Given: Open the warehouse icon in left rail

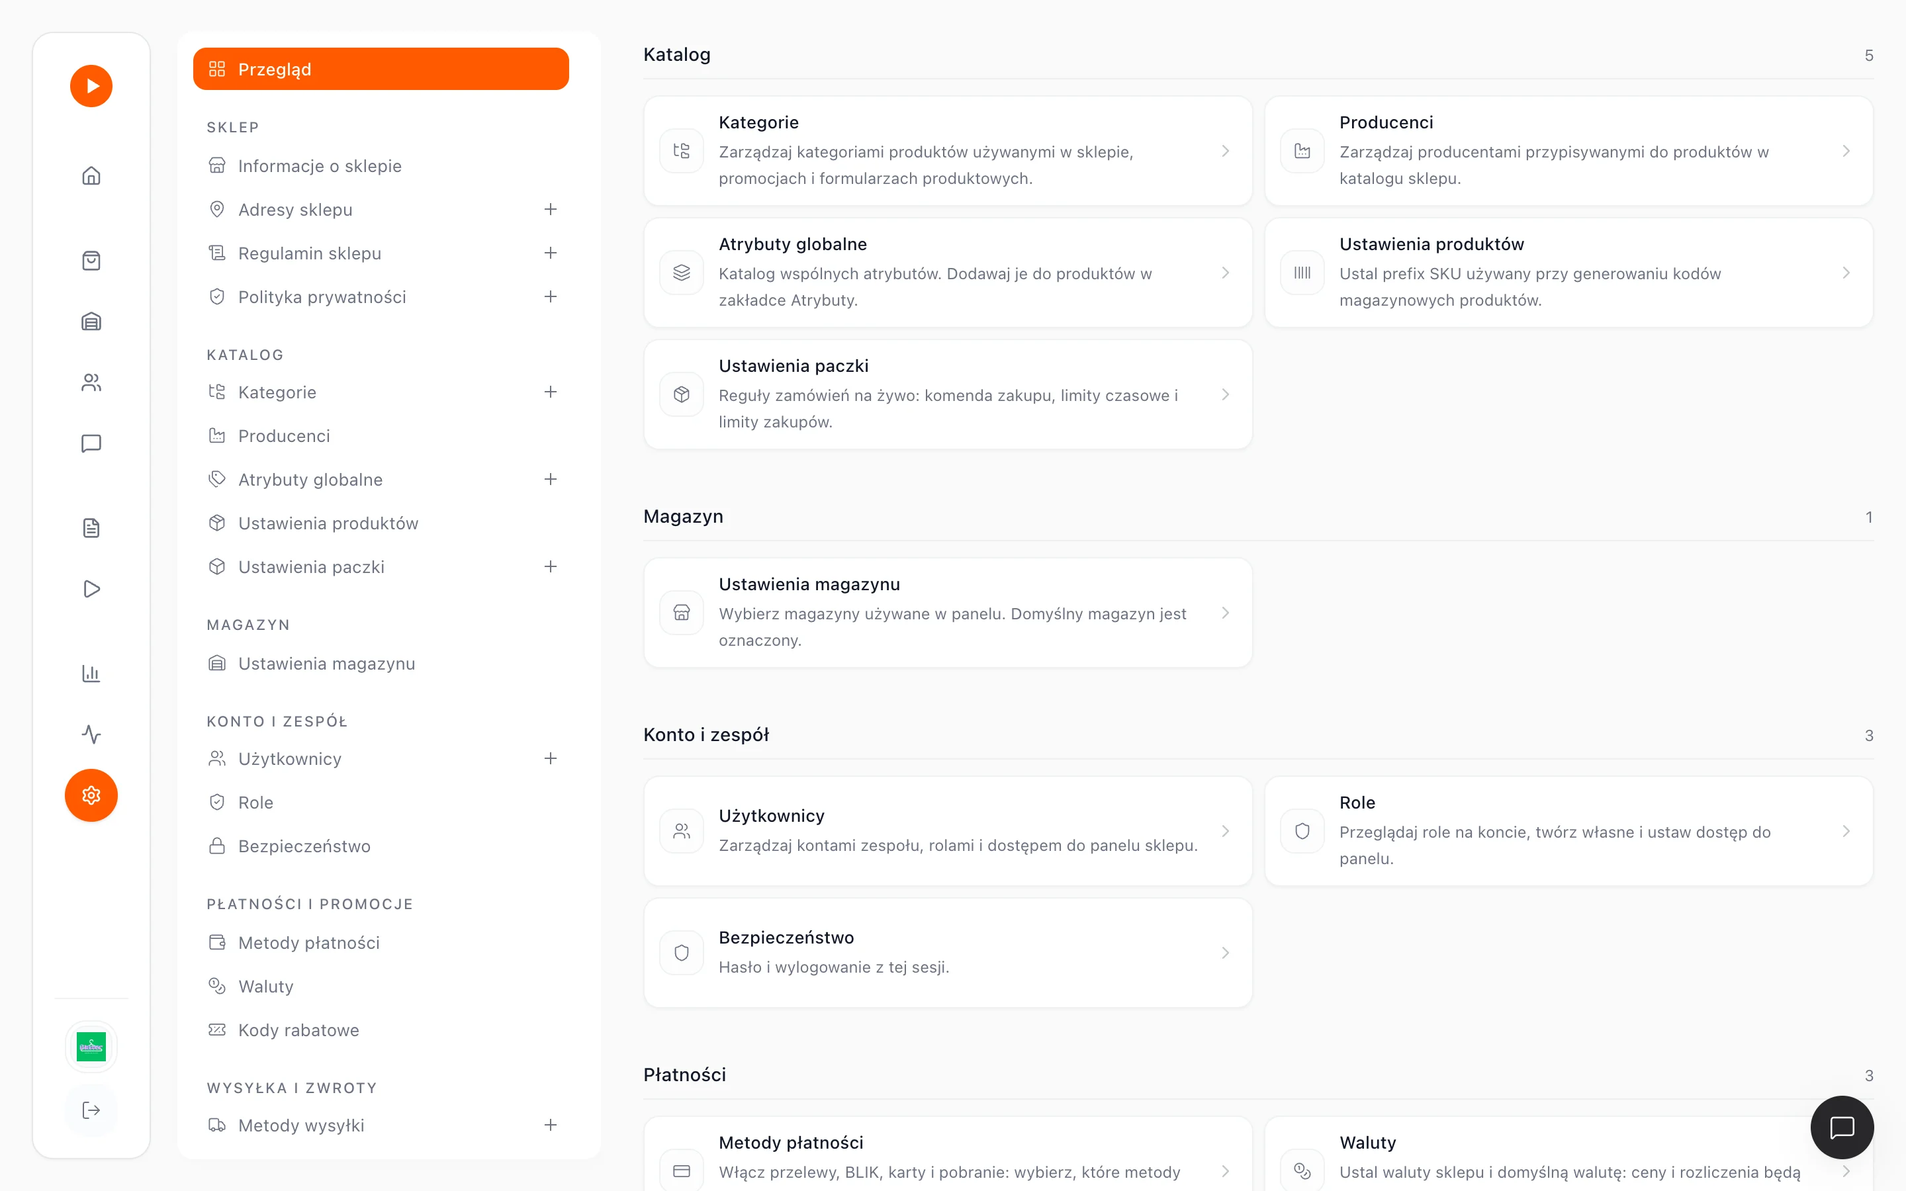Looking at the screenshot, I should (91, 322).
